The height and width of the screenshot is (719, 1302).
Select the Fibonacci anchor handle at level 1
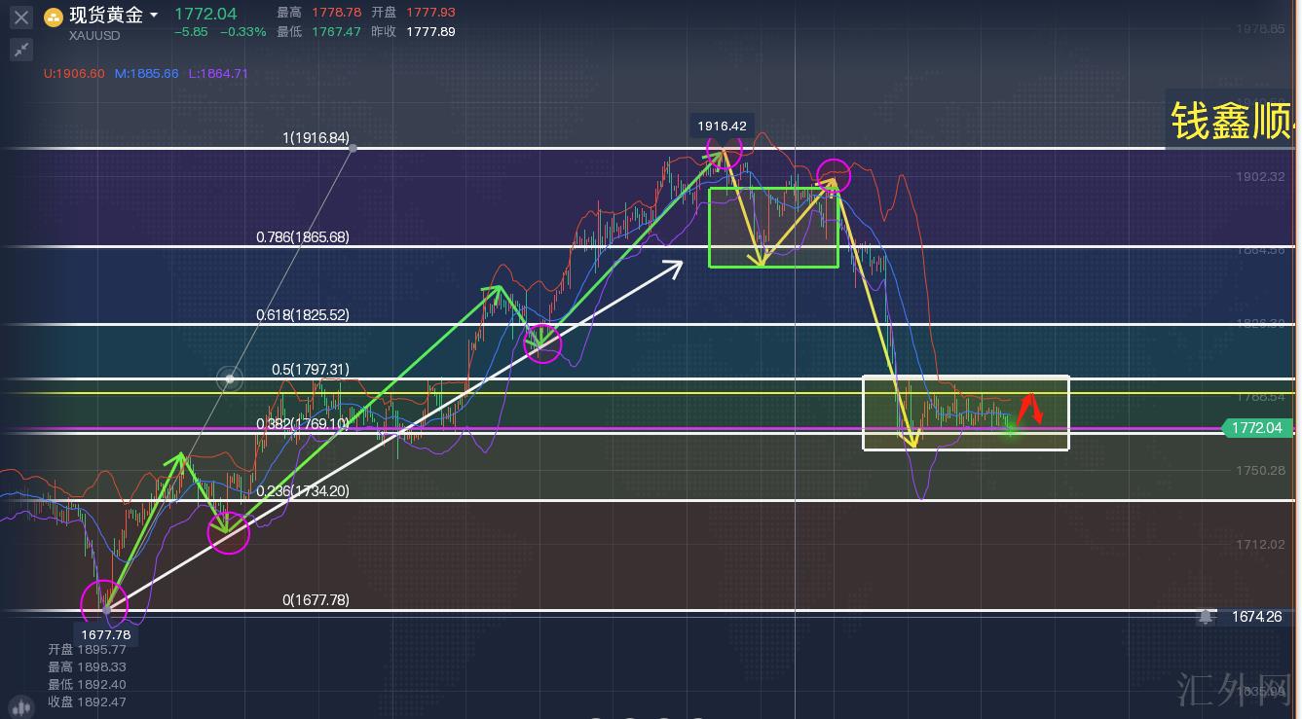(x=353, y=148)
